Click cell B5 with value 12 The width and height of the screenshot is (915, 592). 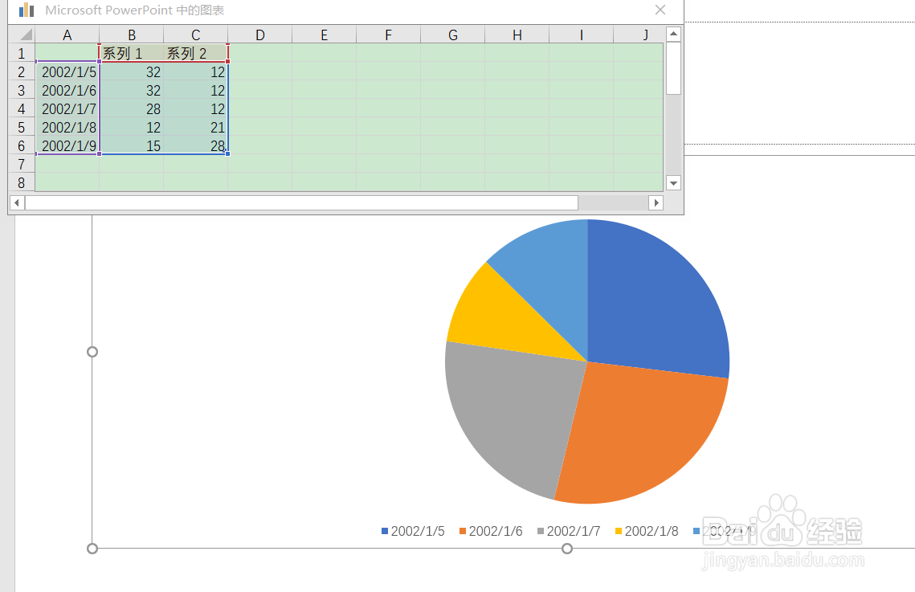131,127
